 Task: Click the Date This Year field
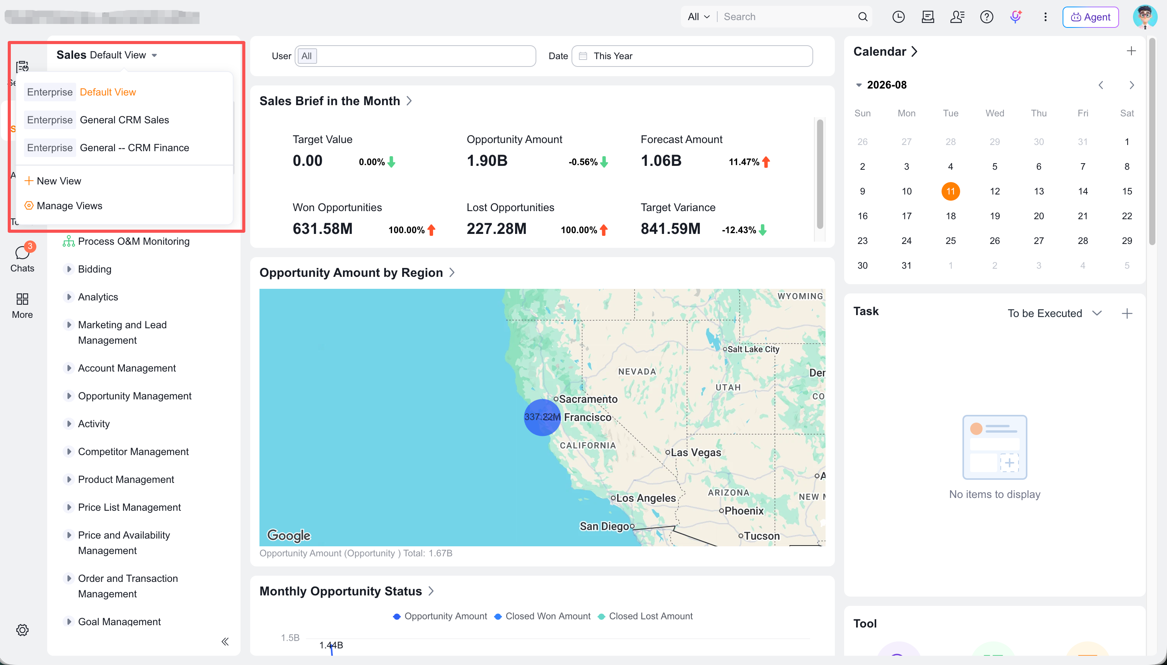[692, 56]
